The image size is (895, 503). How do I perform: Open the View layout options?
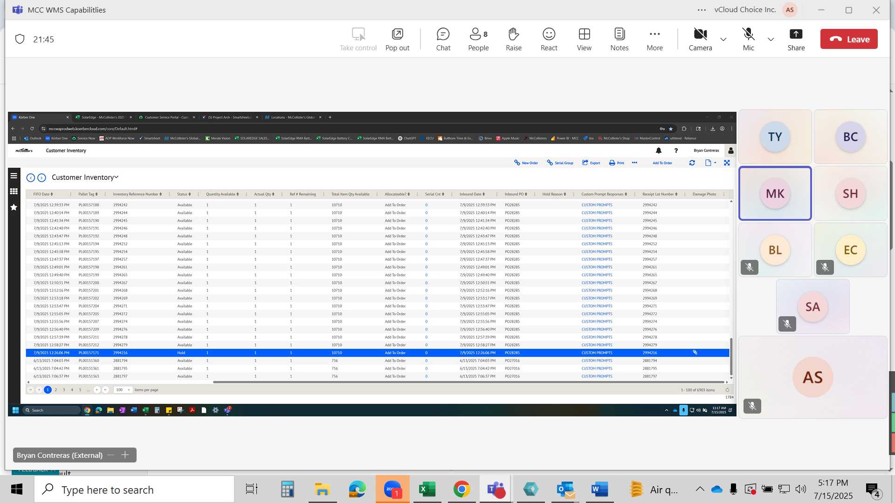pos(584,39)
